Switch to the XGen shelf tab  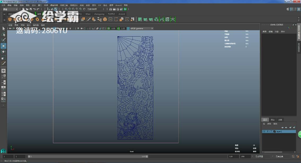tap(88, 14)
